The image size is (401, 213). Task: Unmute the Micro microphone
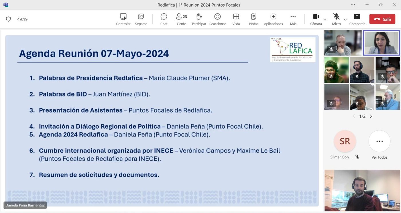pyautogui.click(x=336, y=19)
